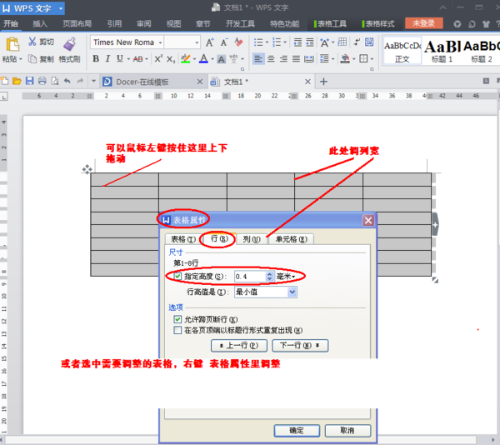Screen dimensions: 500x445
Task: Toggle the specify height checkbox
Action: [x=178, y=276]
